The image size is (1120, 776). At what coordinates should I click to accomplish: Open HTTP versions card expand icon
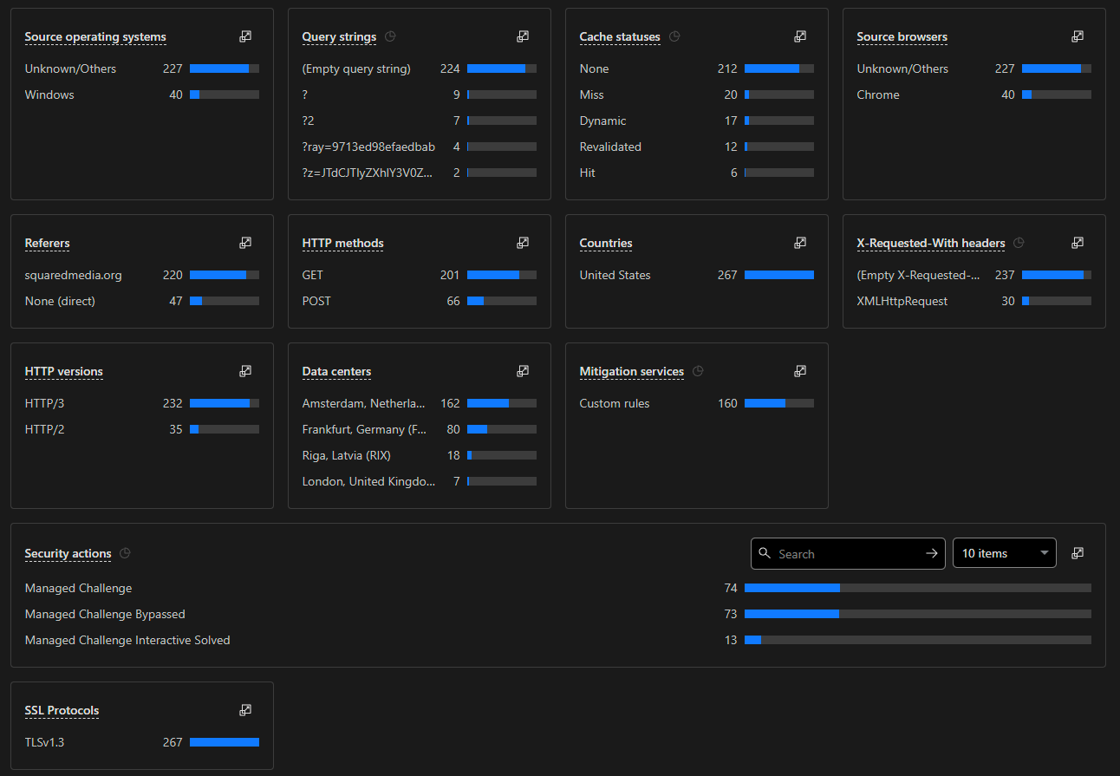(x=245, y=371)
